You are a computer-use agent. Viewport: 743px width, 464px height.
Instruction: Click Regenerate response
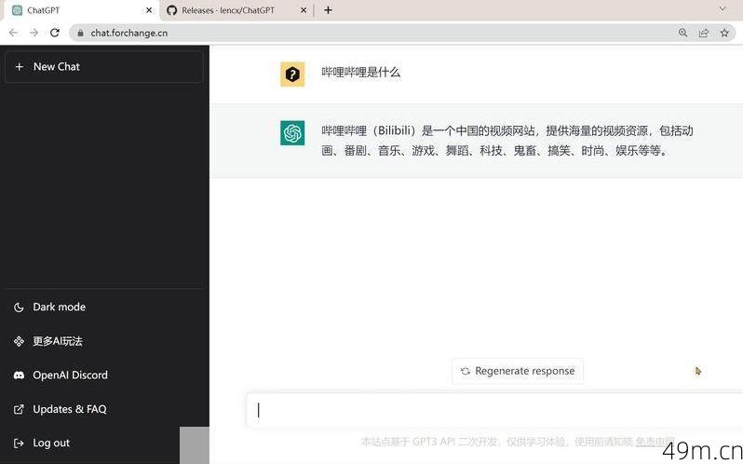point(518,371)
